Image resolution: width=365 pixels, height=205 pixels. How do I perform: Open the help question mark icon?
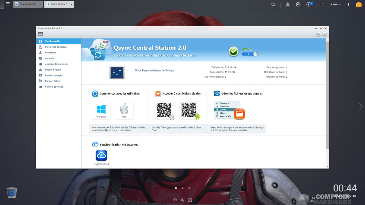tap(325, 34)
